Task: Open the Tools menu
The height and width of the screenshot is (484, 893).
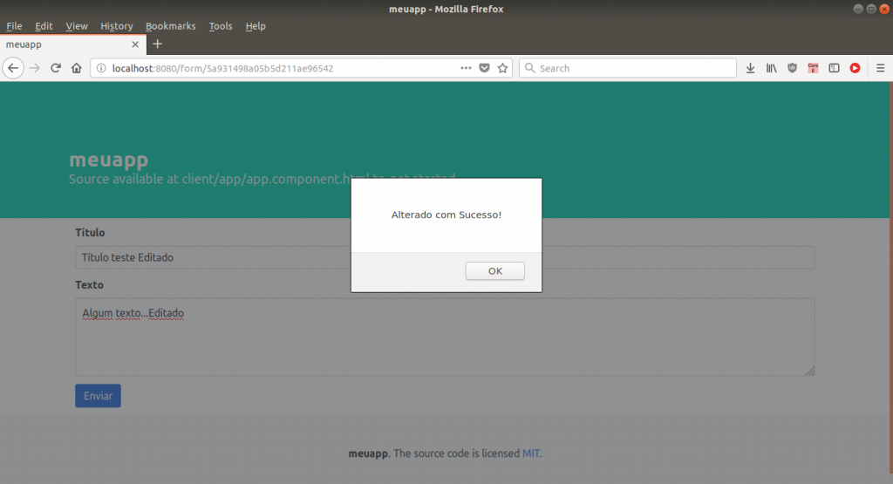Action: [x=221, y=26]
